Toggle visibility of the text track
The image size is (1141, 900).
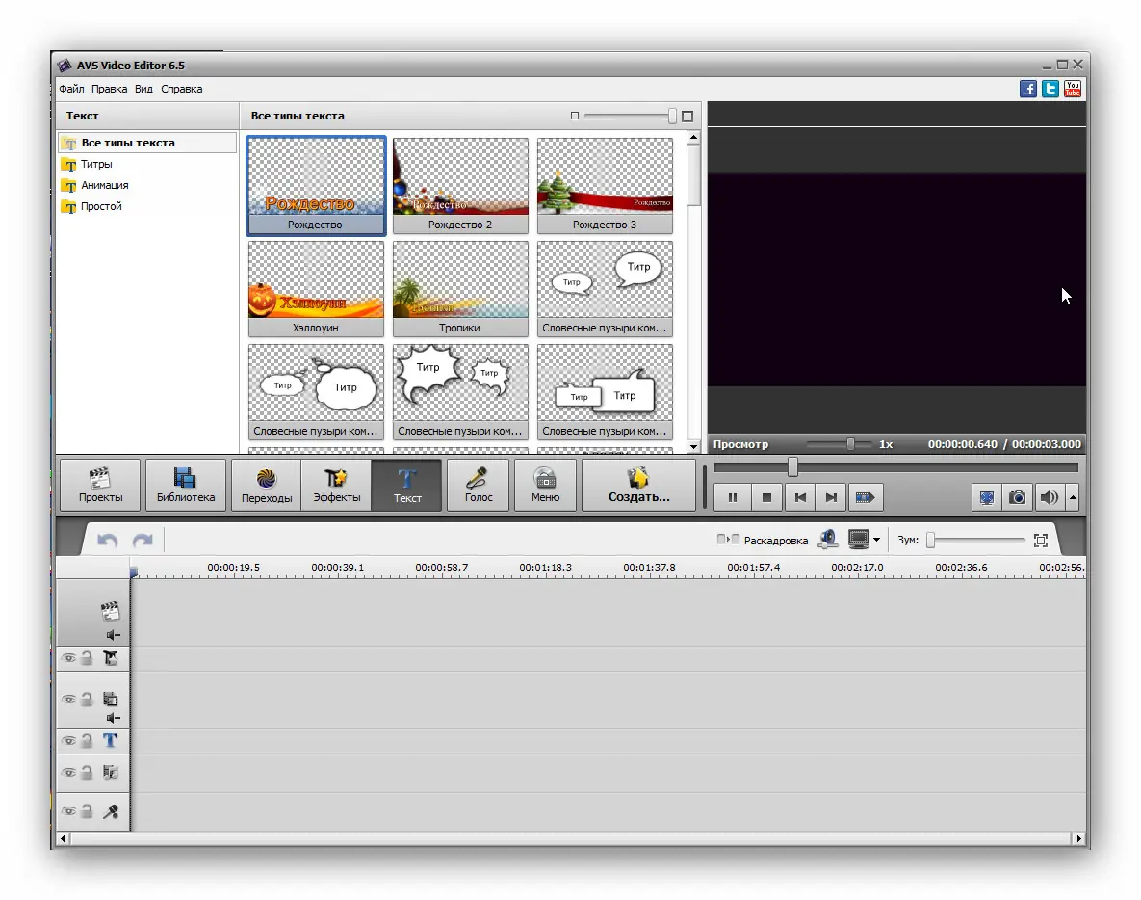tap(69, 741)
